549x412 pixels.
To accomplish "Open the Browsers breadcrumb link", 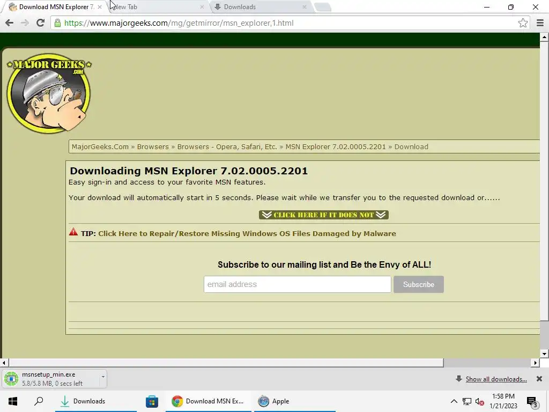I will click(x=153, y=147).
